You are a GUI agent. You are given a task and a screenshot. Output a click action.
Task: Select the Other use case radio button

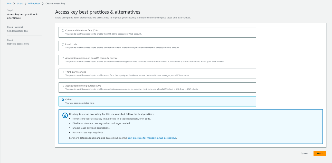coord(63,100)
